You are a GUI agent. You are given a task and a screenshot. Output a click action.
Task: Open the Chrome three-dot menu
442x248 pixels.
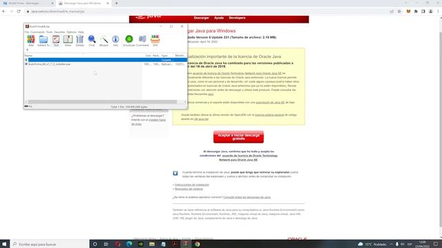pos(438,11)
